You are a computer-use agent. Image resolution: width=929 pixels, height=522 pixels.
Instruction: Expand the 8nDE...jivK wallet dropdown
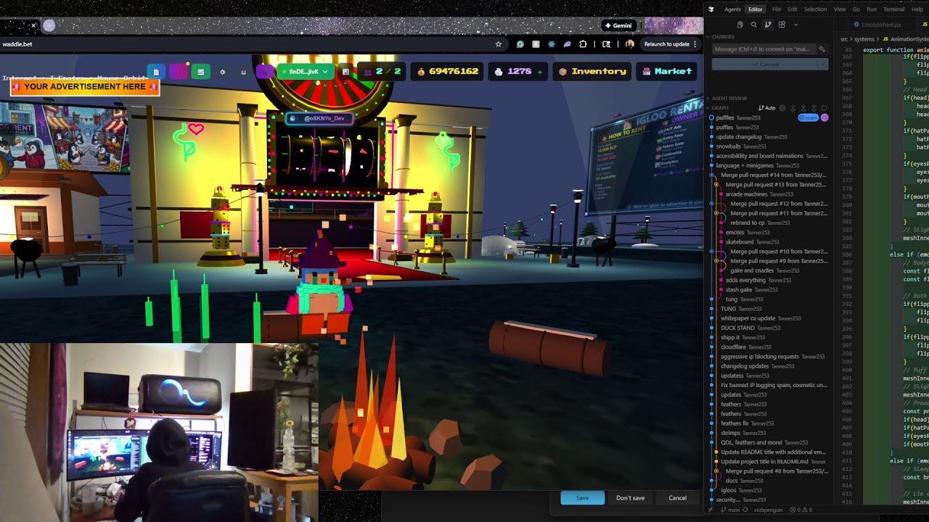pyautogui.click(x=306, y=71)
